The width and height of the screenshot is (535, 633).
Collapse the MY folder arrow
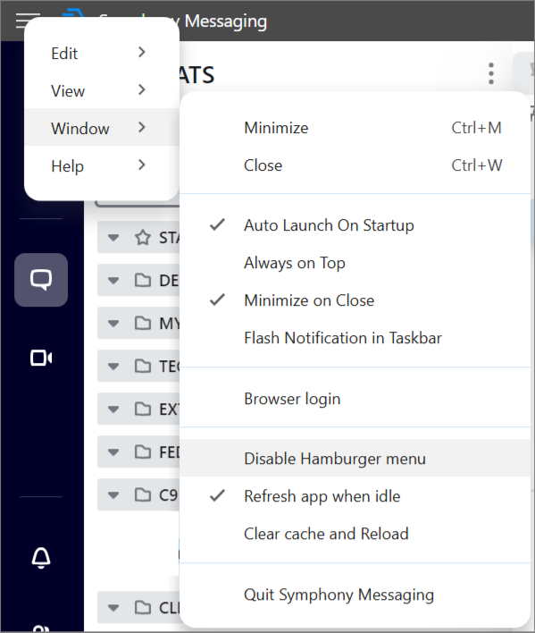(113, 324)
